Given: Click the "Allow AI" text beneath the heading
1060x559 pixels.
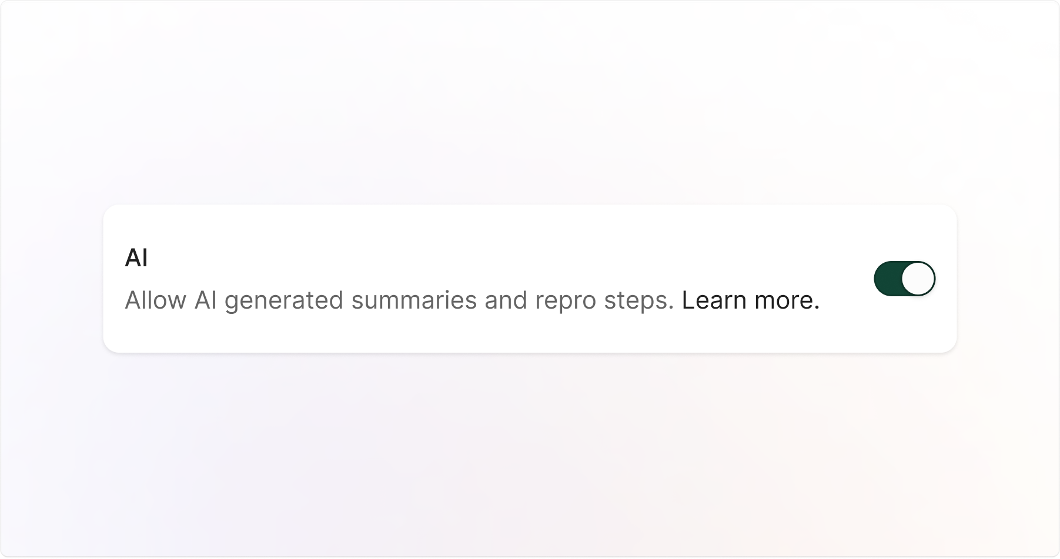Looking at the screenshot, I should 171,300.
